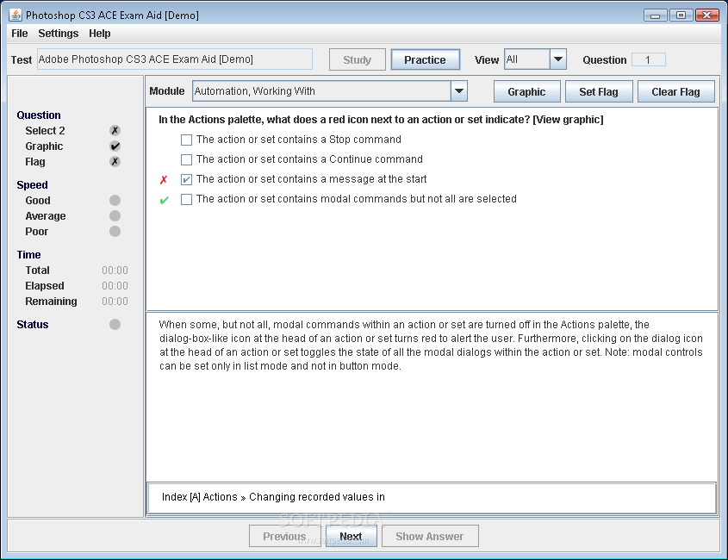Viewport: 728px width, 560px height.
Task: Click the Previous button
Action: pos(284,537)
